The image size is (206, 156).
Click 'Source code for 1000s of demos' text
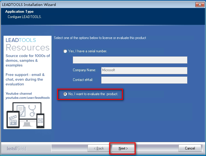(x=28, y=61)
